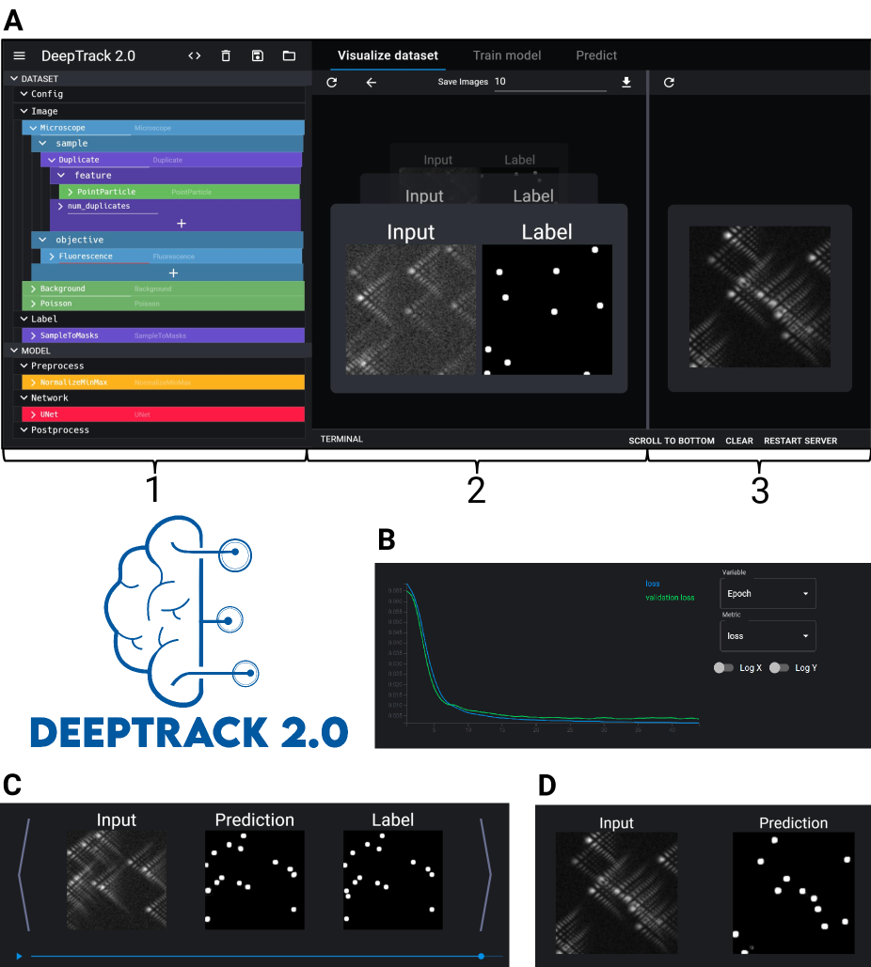Image resolution: width=871 pixels, height=967 pixels.
Task: Switch to the Predict tab
Action: [596, 55]
